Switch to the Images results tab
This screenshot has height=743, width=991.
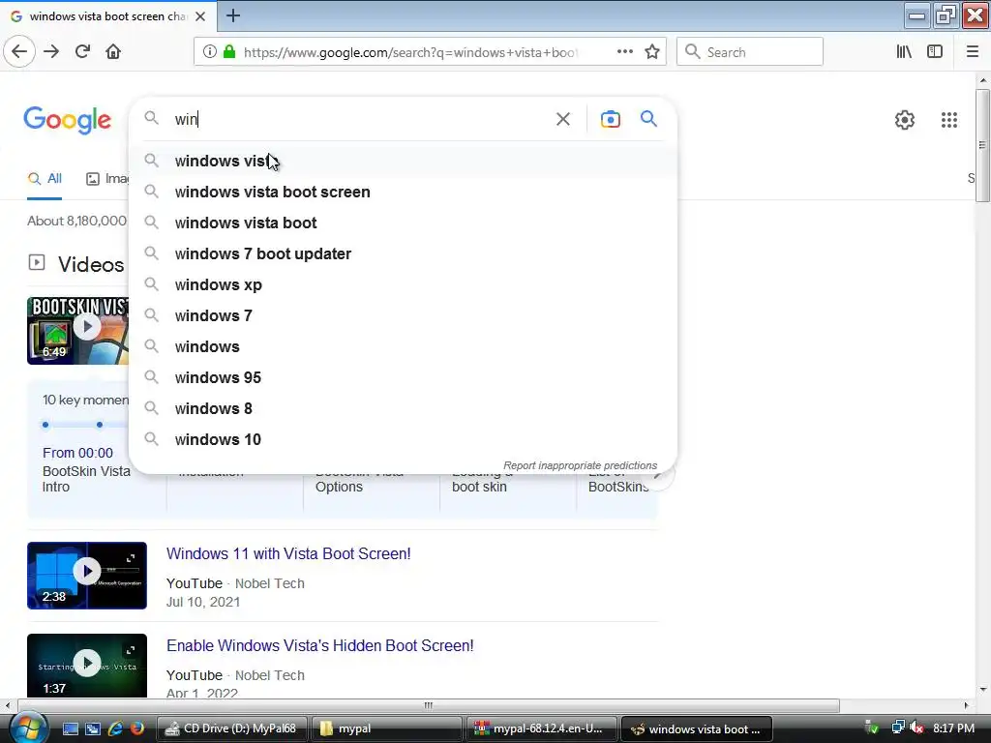(106, 179)
